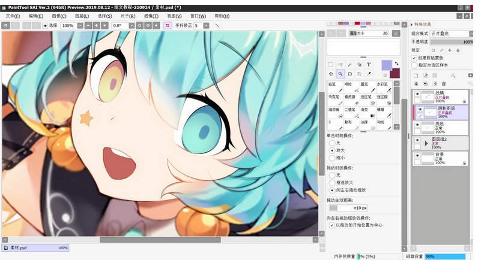Viewport: 481px width, 260px height.
Task: Select the lasso selection tool
Action: click(x=340, y=65)
